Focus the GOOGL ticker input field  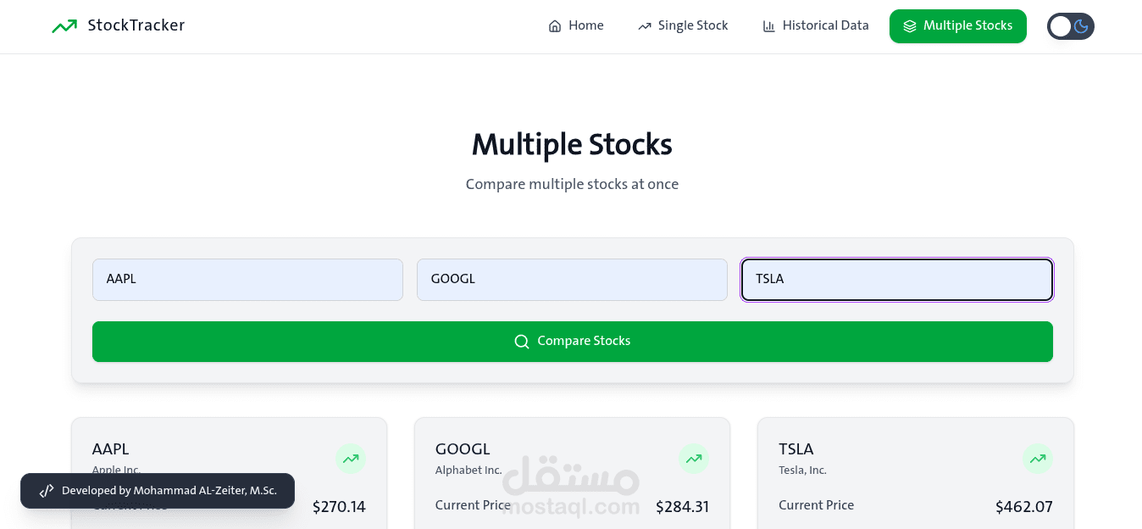pyautogui.click(x=572, y=280)
